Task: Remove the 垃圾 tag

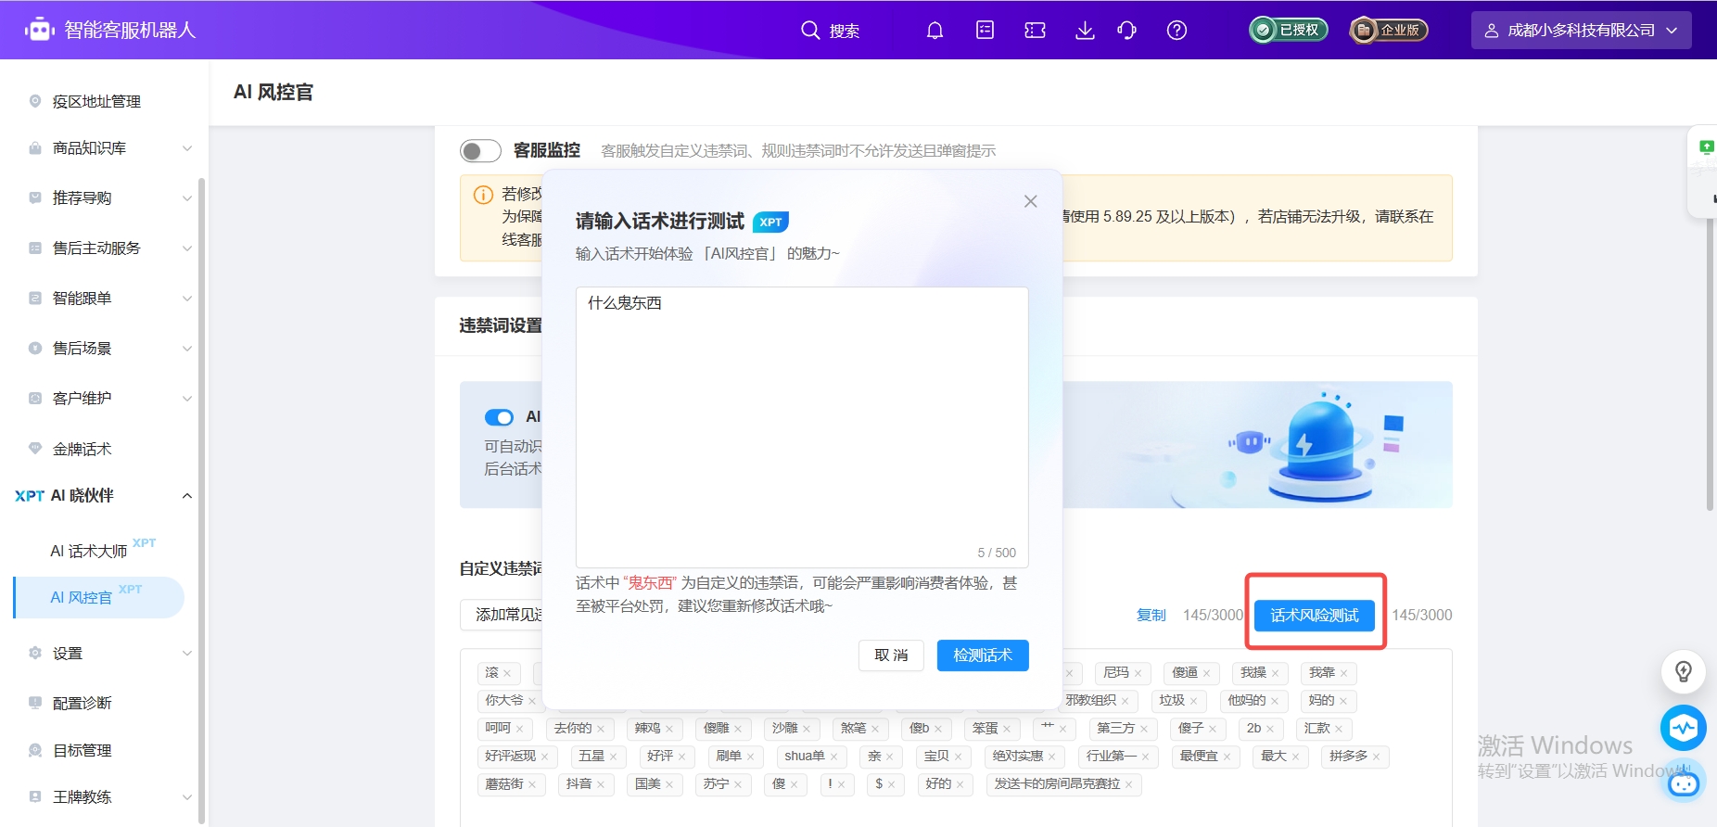Action: pyautogui.click(x=1193, y=701)
